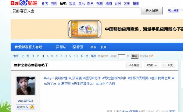Open the 新闻 navigation link

coord(45,3)
